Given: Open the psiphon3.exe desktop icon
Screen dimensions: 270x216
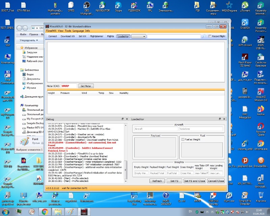Looking at the screenshot, I should tap(245, 162).
